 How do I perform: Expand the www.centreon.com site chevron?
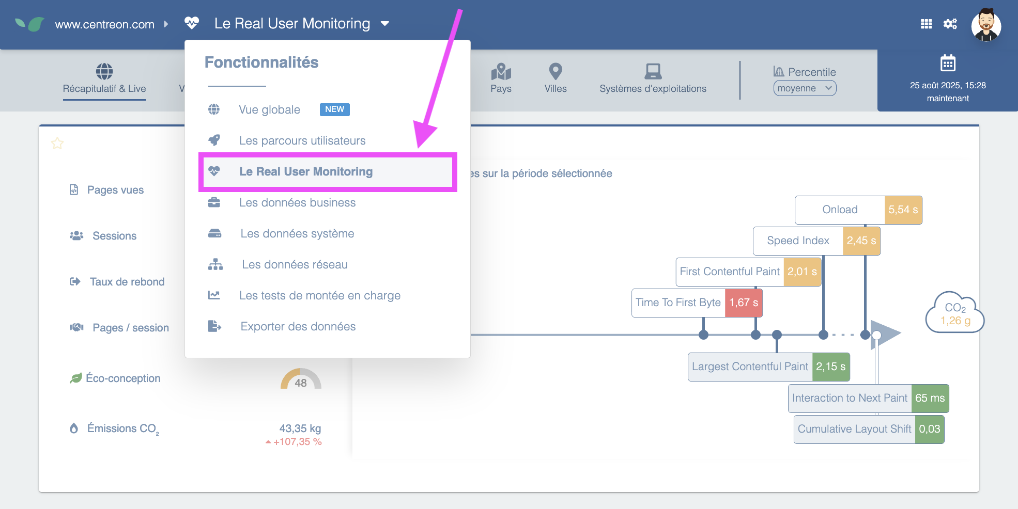pyautogui.click(x=166, y=24)
